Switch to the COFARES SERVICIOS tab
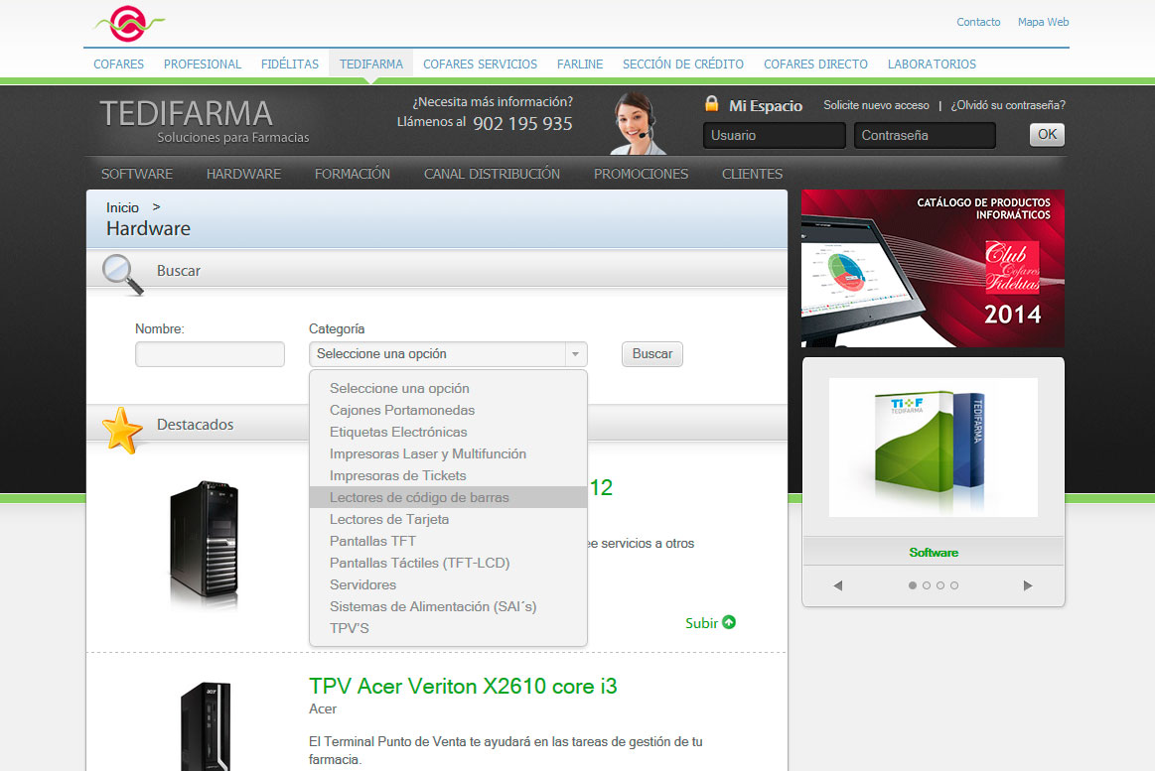The image size is (1155, 771). pyautogui.click(x=480, y=64)
